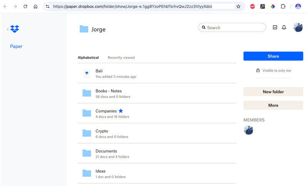Open the tasks checkbox icon in header

click(x=275, y=27)
